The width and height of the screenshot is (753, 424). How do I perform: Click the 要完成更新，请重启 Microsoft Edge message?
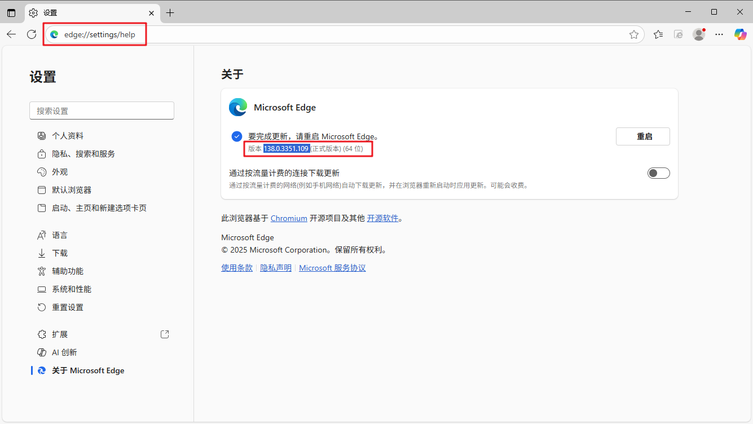tap(313, 136)
